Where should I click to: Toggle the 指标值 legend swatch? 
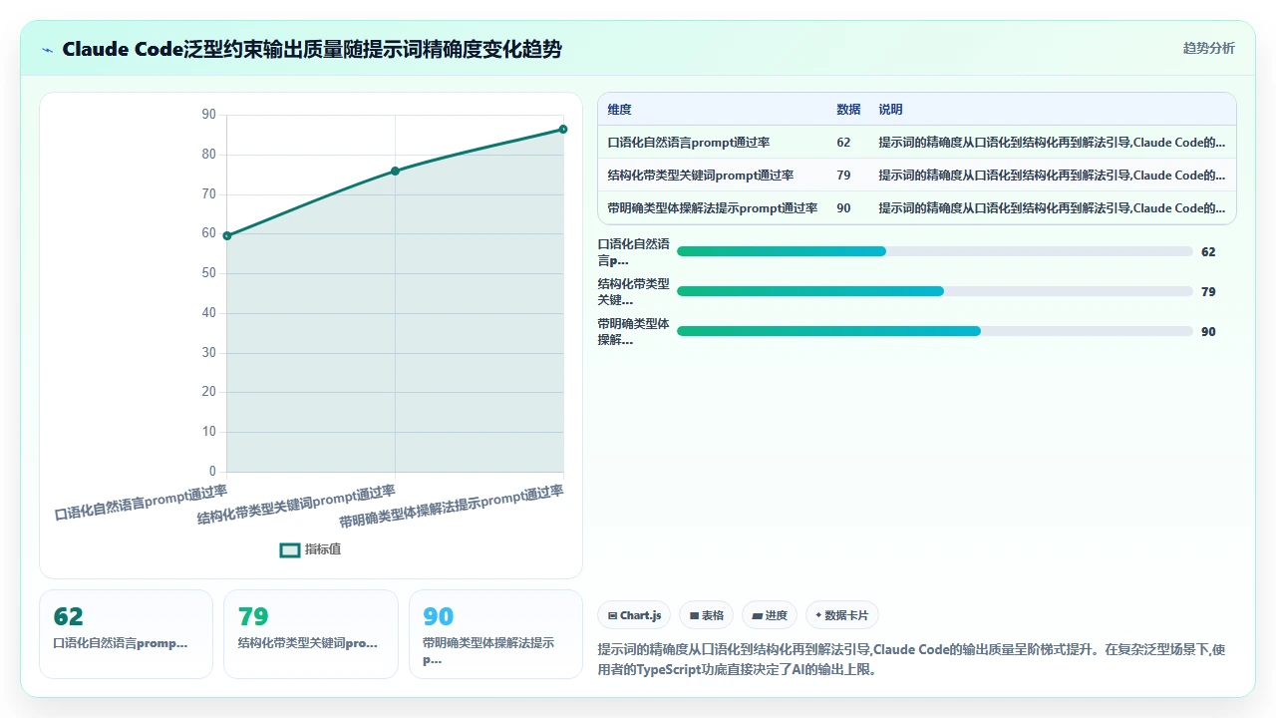pos(290,550)
